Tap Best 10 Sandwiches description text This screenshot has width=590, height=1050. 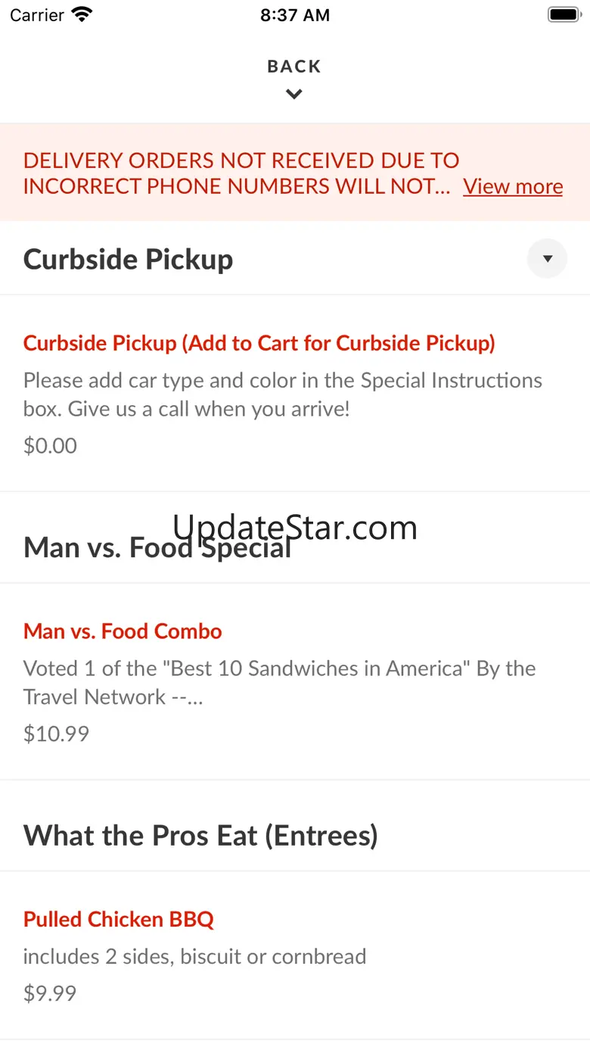pos(280,682)
